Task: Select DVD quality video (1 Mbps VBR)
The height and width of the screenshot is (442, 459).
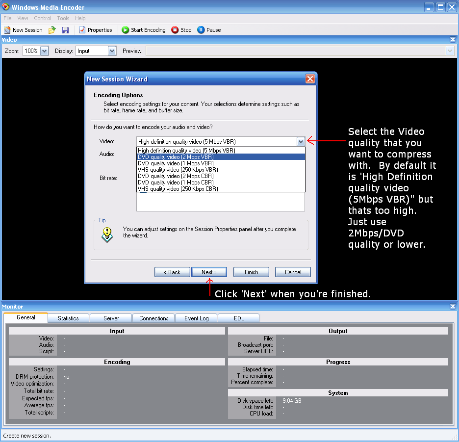Action: (x=176, y=163)
